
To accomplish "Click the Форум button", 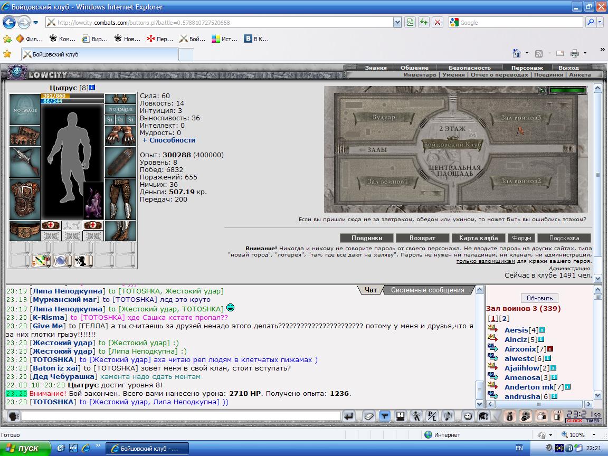I will [521, 237].
